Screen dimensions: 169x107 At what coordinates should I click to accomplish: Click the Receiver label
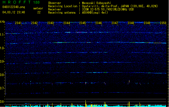pyautogui.click(x=55, y=9)
